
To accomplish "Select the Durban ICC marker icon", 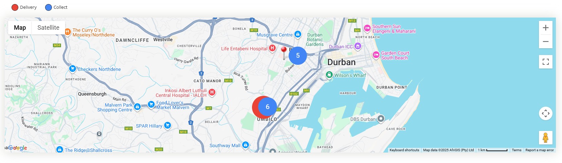I will pyautogui.click(x=357, y=46).
